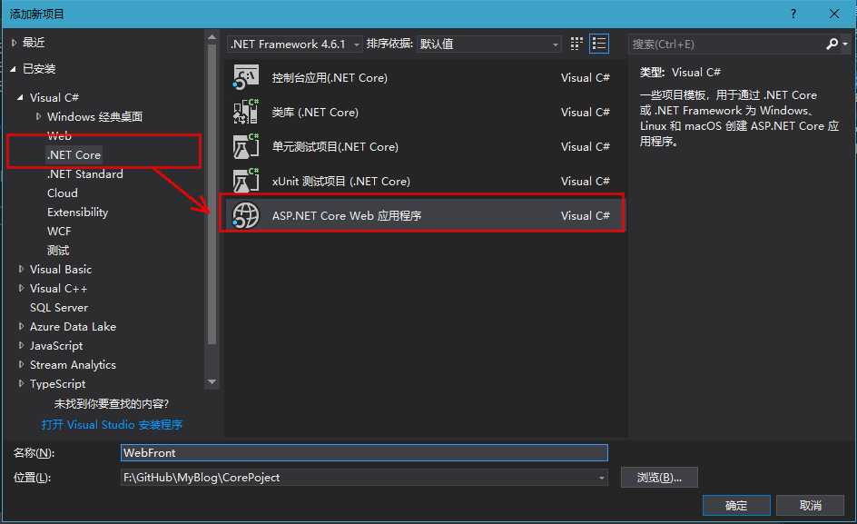Switch to small icons view
Screen dimensions: 857x524
[x=576, y=44]
